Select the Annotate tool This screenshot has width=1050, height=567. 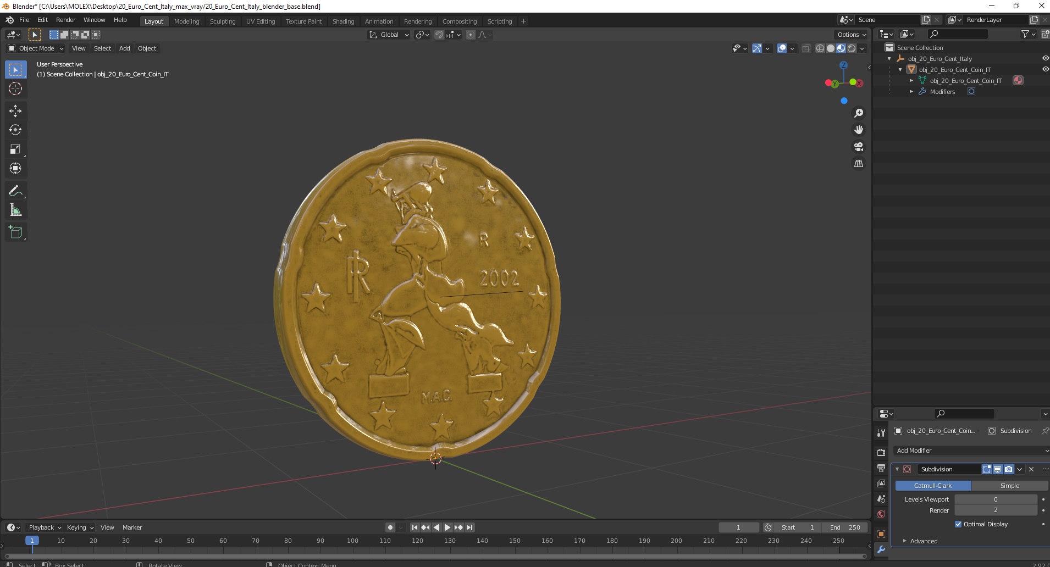click(15, 191)
